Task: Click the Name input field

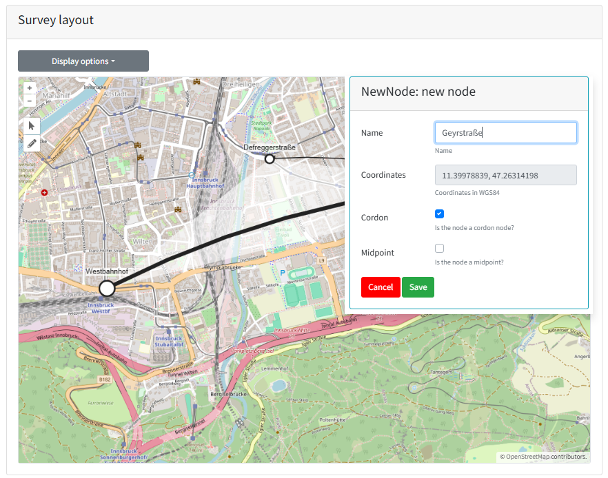Action: [506, 133]
